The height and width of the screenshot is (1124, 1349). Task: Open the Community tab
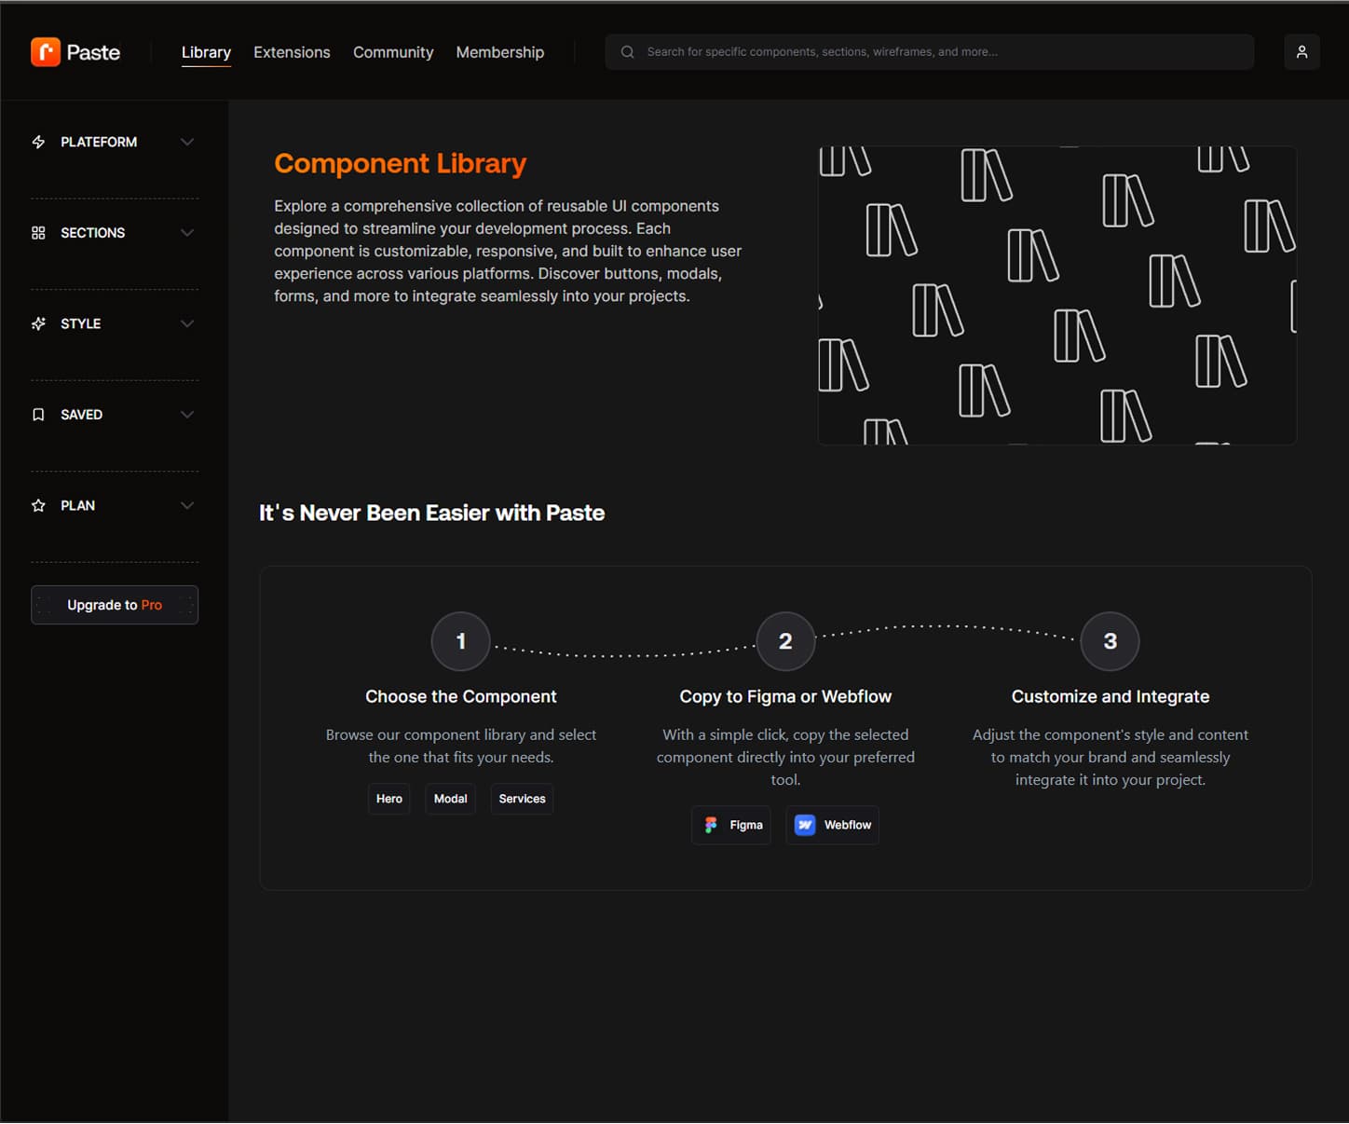[393, 52]
